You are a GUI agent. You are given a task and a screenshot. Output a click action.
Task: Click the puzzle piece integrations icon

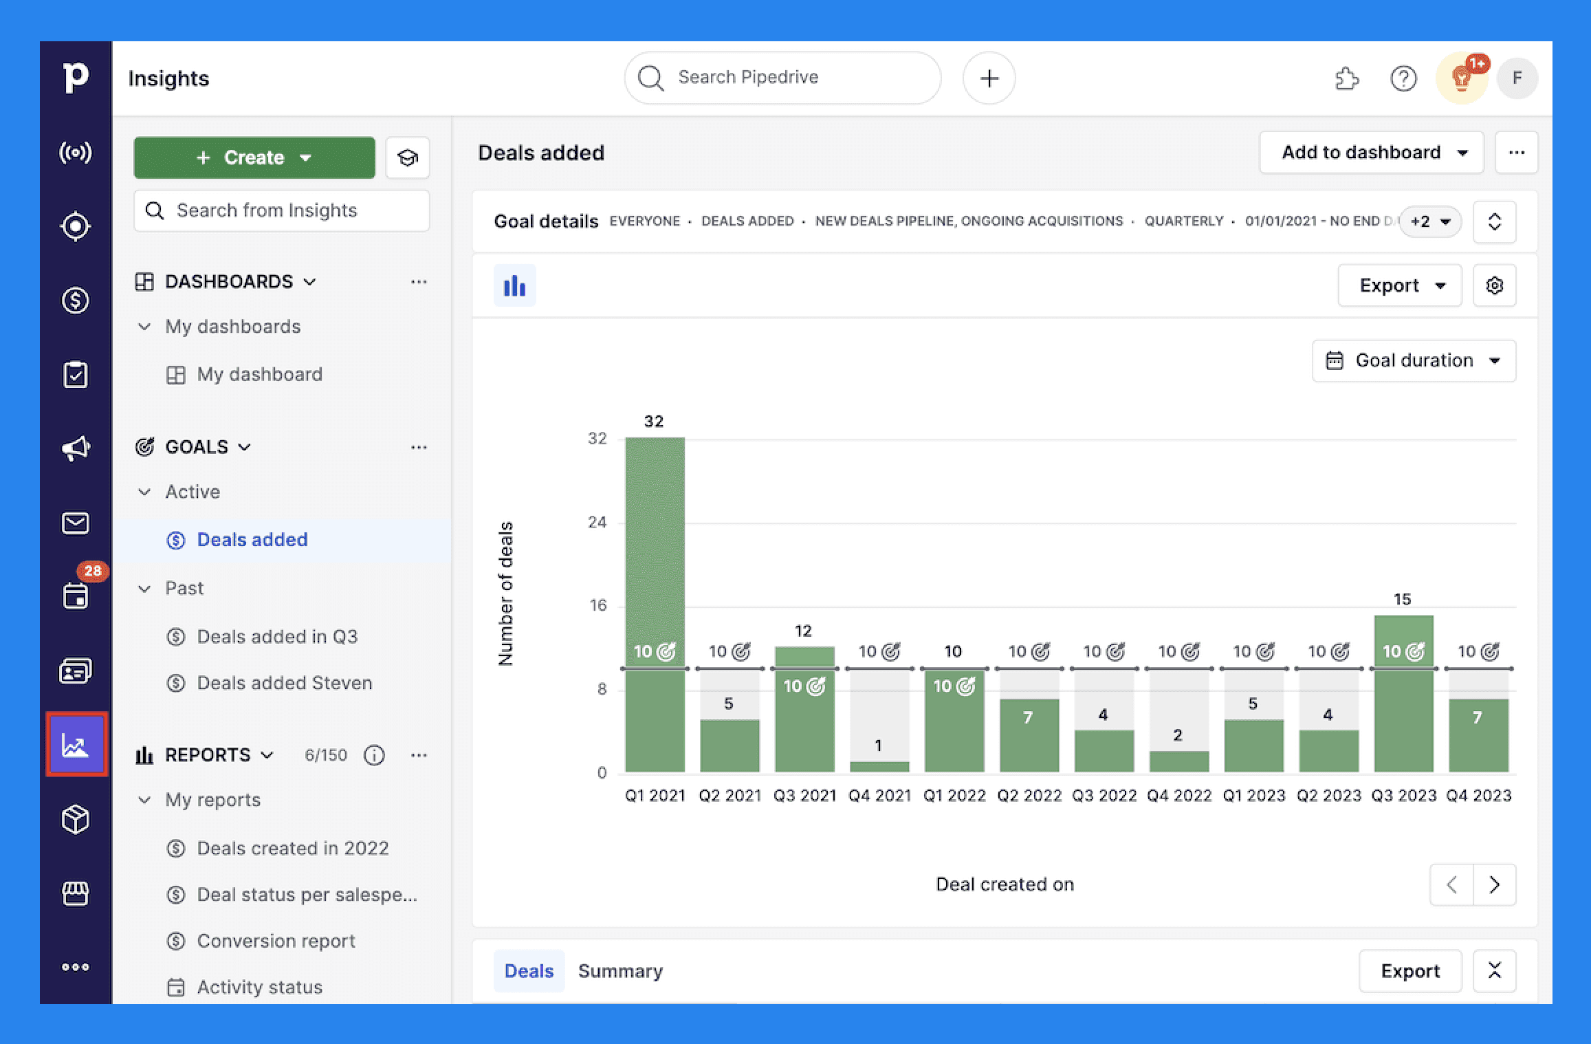pyautogui.click(x=1347, y=78)
